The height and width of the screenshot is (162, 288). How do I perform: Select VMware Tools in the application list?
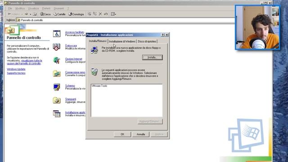click(x=99, y=86)
